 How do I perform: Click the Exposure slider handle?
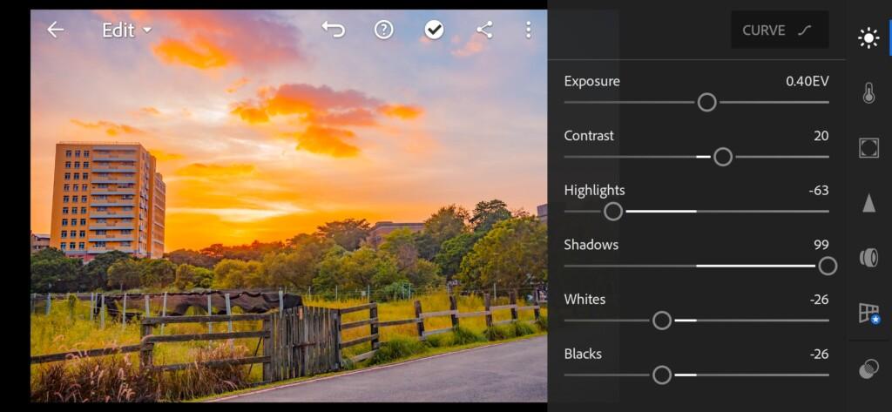(707, 103)
